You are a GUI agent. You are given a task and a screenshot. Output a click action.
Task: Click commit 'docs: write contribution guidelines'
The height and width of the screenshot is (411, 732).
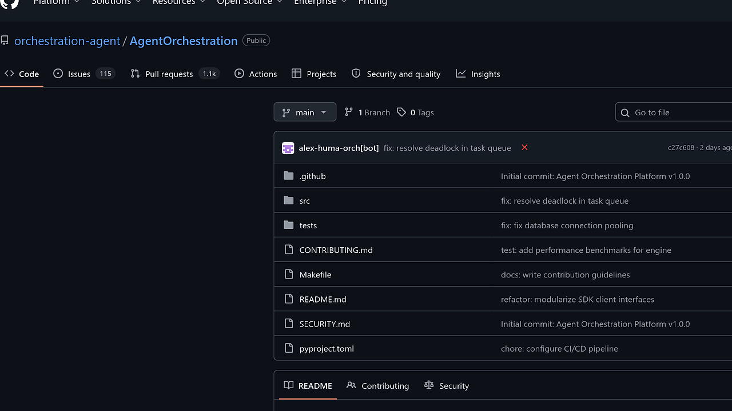click(566, 275)
